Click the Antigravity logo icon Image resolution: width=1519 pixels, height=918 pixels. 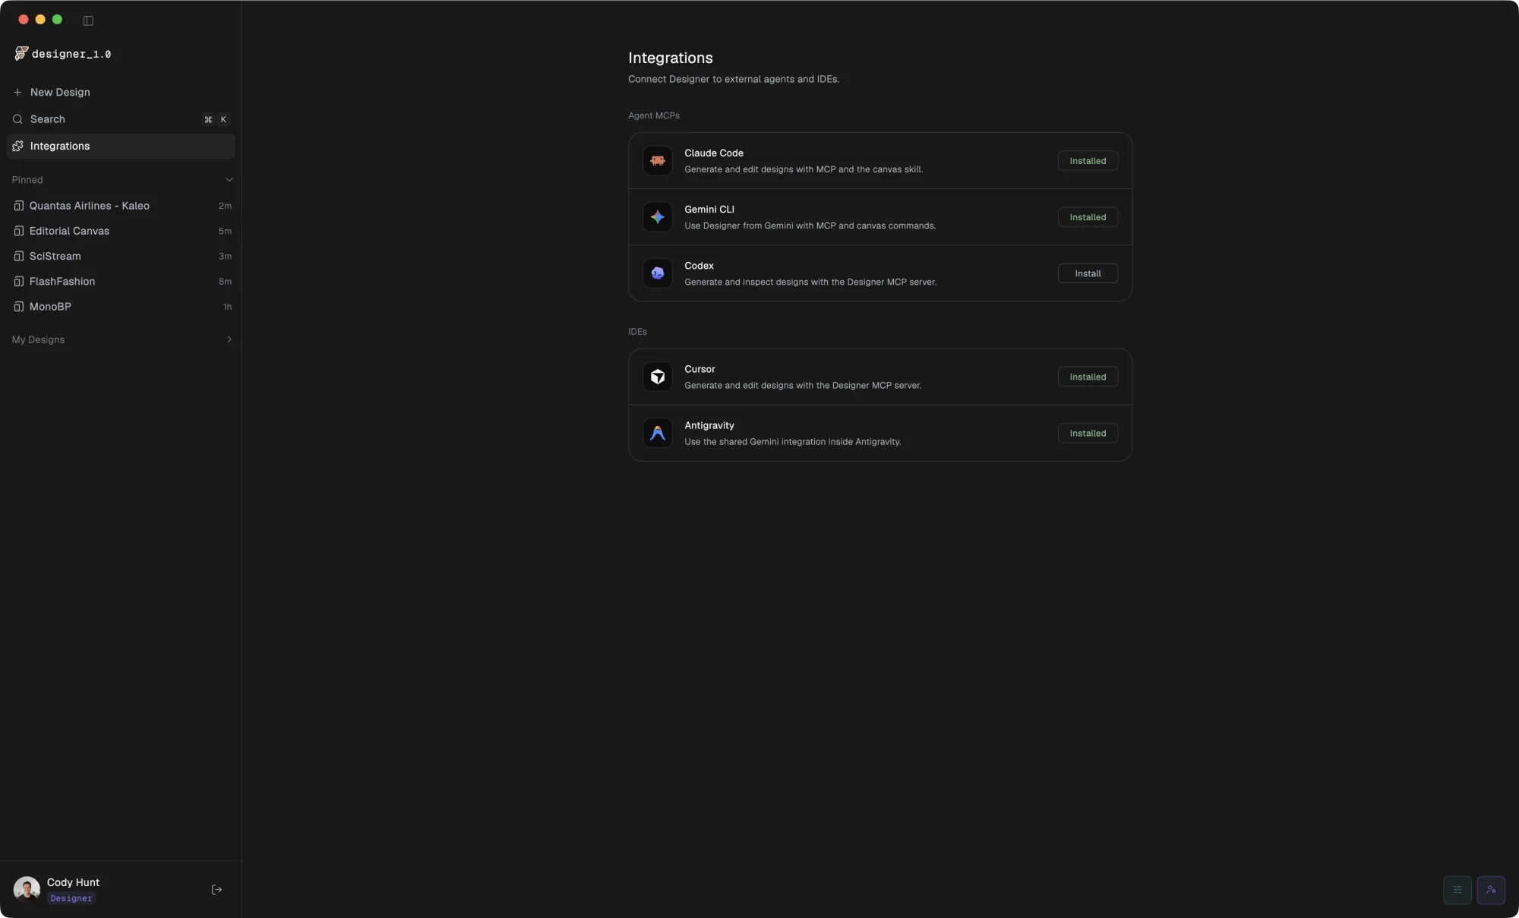click(x=658, y=433)
